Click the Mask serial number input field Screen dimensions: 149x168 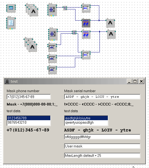point(102,97)
